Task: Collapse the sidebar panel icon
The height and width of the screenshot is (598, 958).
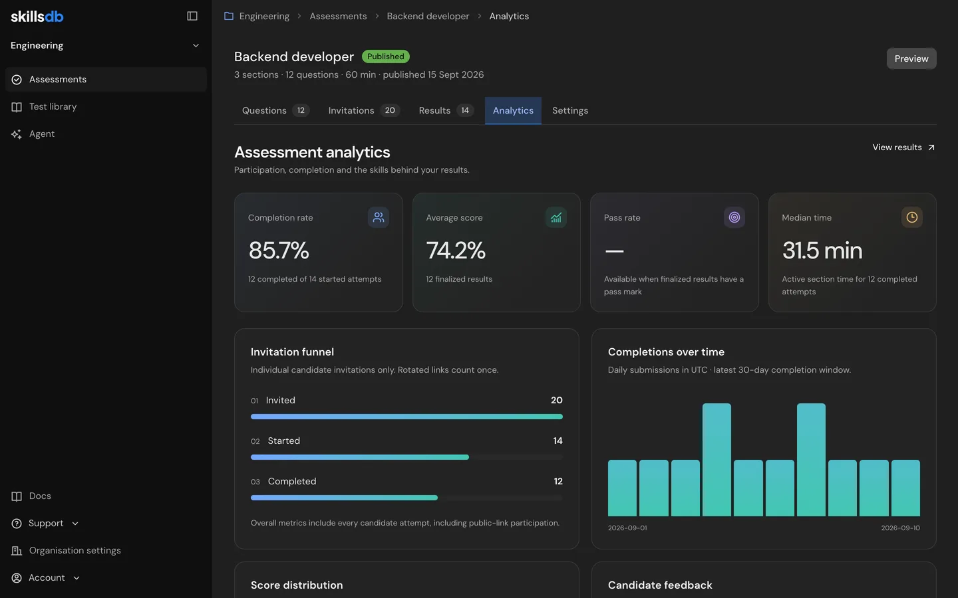Action: pos(192,16)
